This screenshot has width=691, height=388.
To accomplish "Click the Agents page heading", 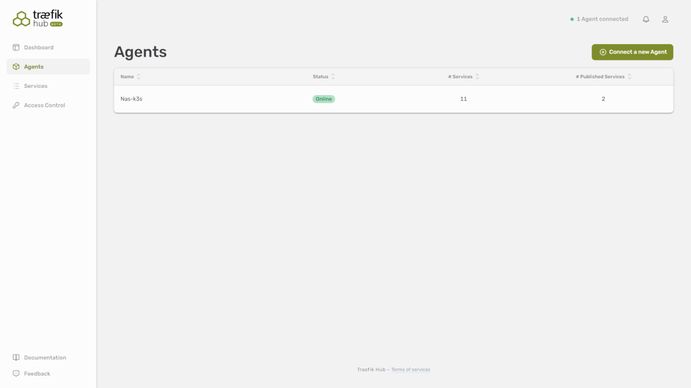I will (140, 52).
